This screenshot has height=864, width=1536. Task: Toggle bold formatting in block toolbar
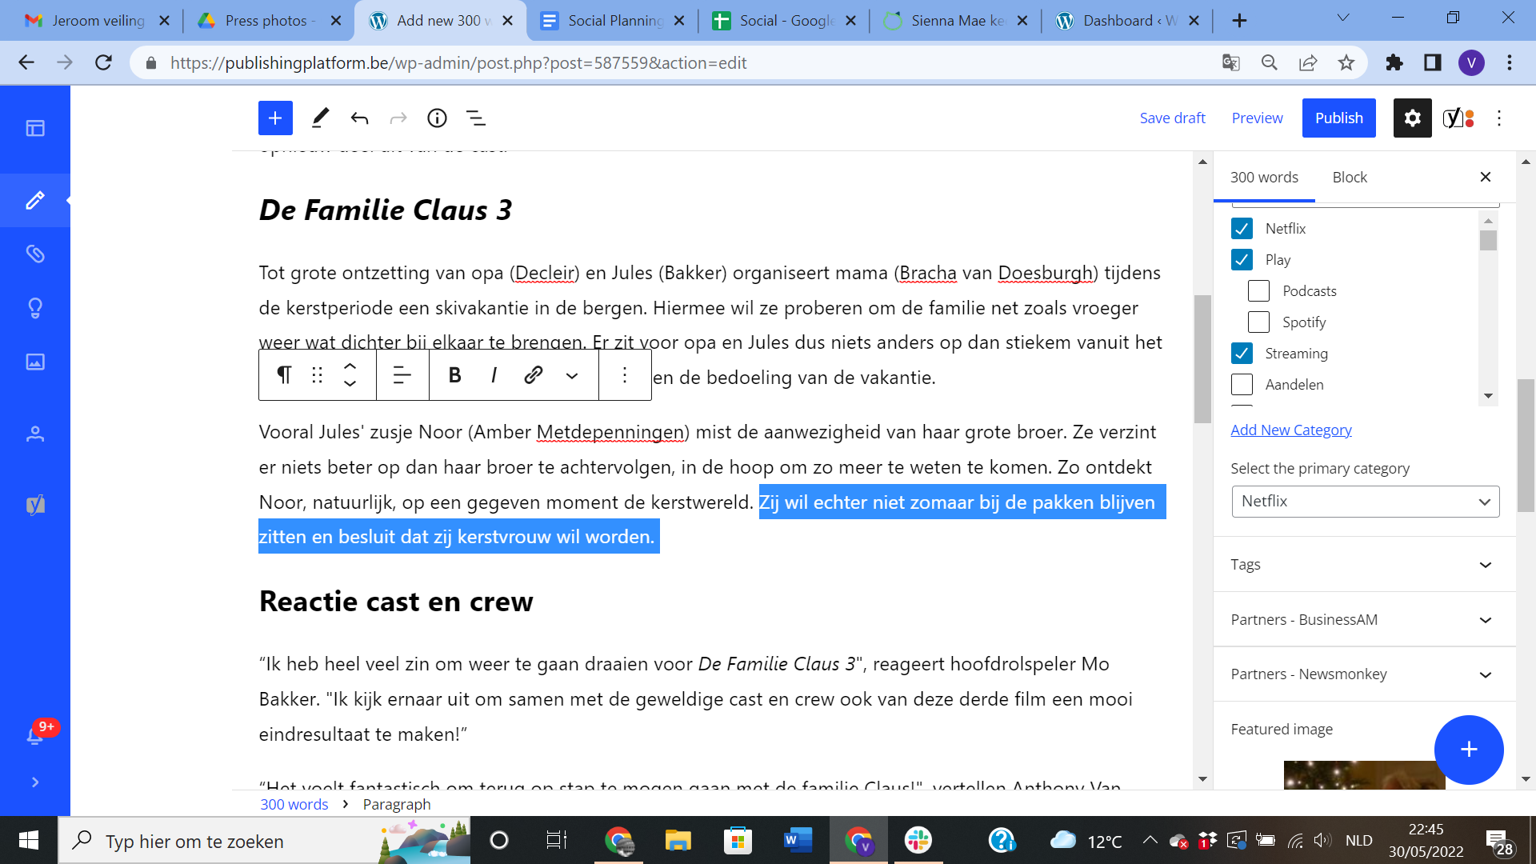454,375
